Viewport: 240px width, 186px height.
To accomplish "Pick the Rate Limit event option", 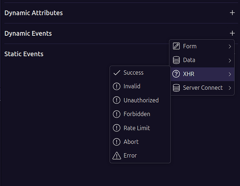I will pyautogui.click(x=137, y=128).
